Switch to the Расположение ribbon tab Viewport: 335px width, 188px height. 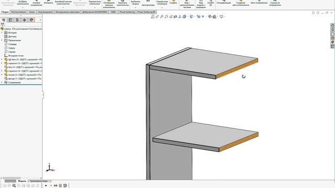point(18,12)
